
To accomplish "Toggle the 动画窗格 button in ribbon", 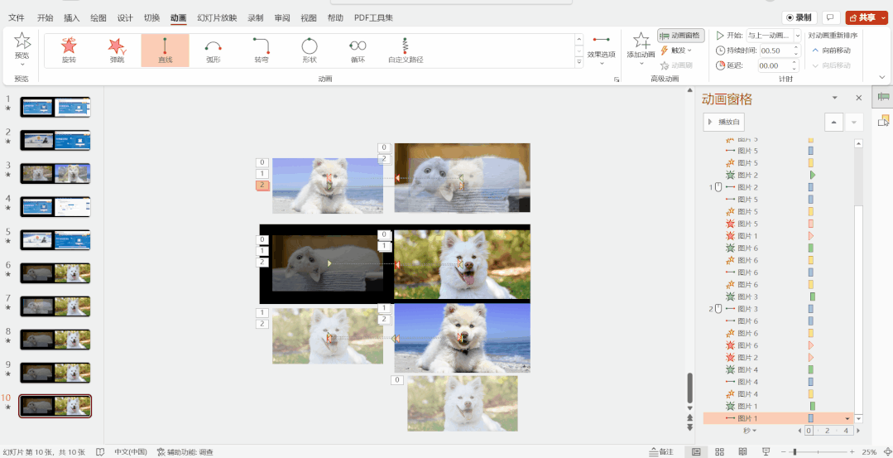I will [680, 36].
